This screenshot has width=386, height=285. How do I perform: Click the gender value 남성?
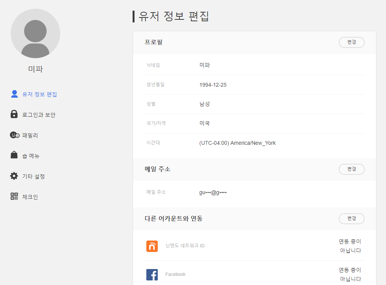point(205,104)
